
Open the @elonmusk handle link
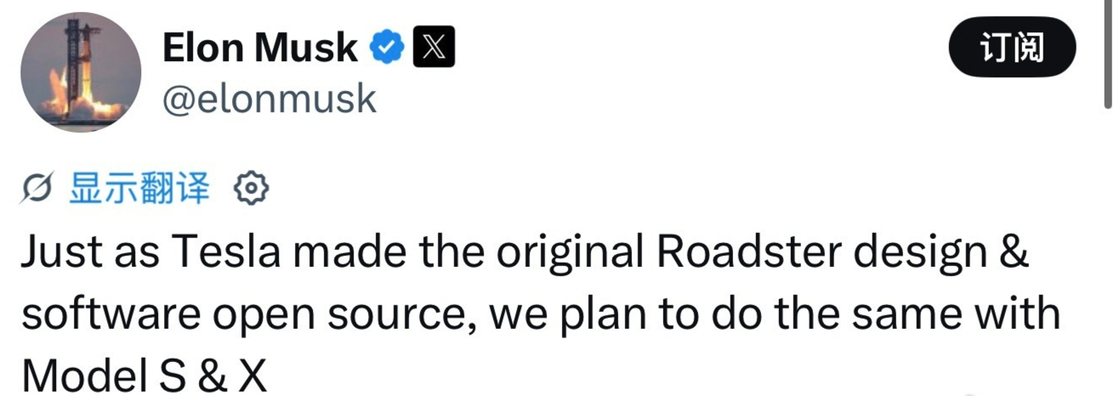269,99
